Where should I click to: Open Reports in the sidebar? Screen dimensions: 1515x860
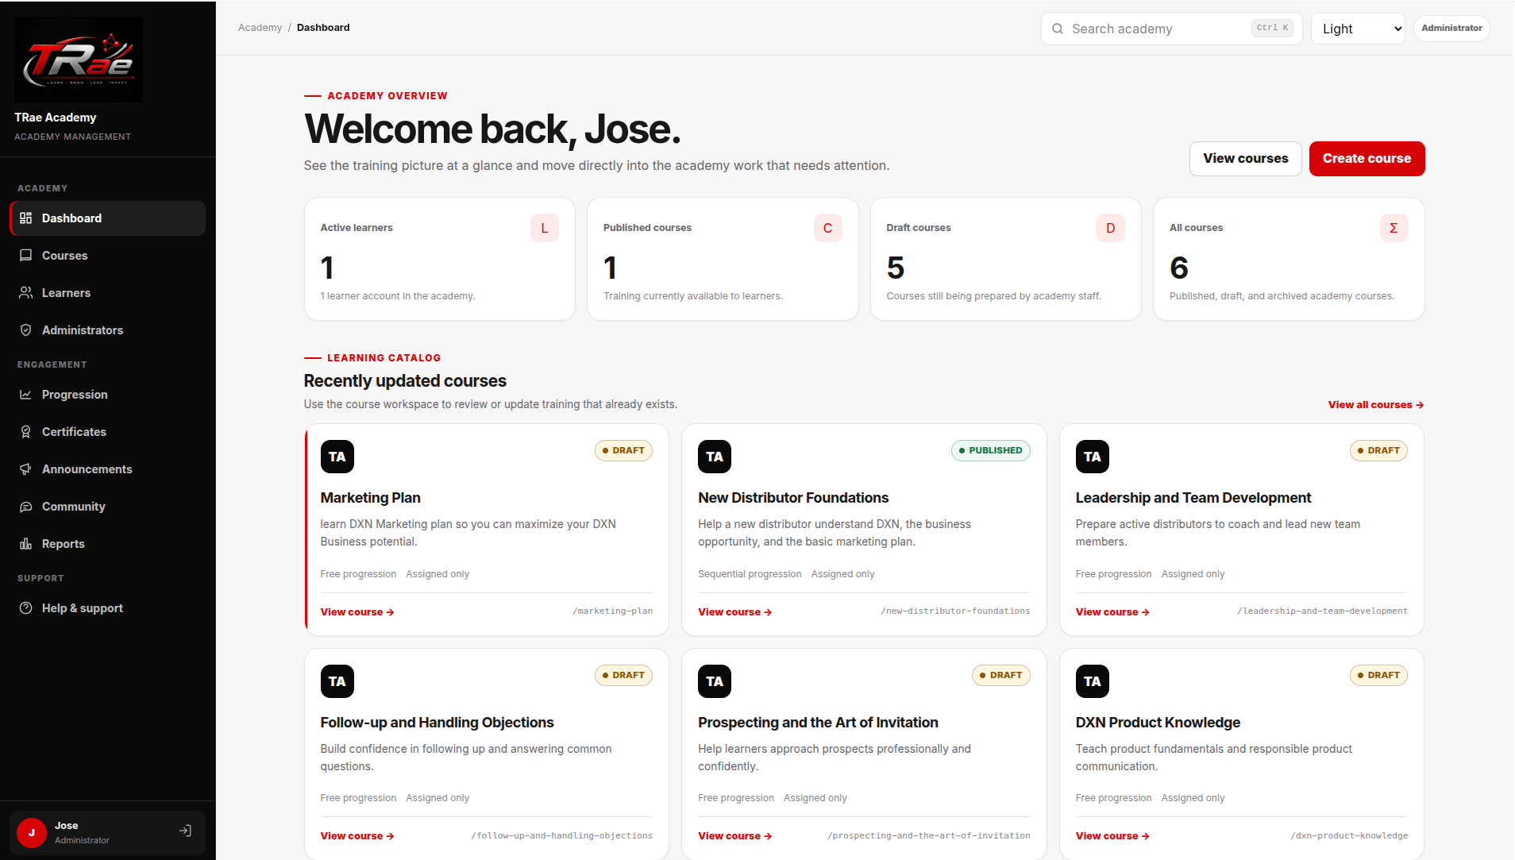tap(108, 544)
